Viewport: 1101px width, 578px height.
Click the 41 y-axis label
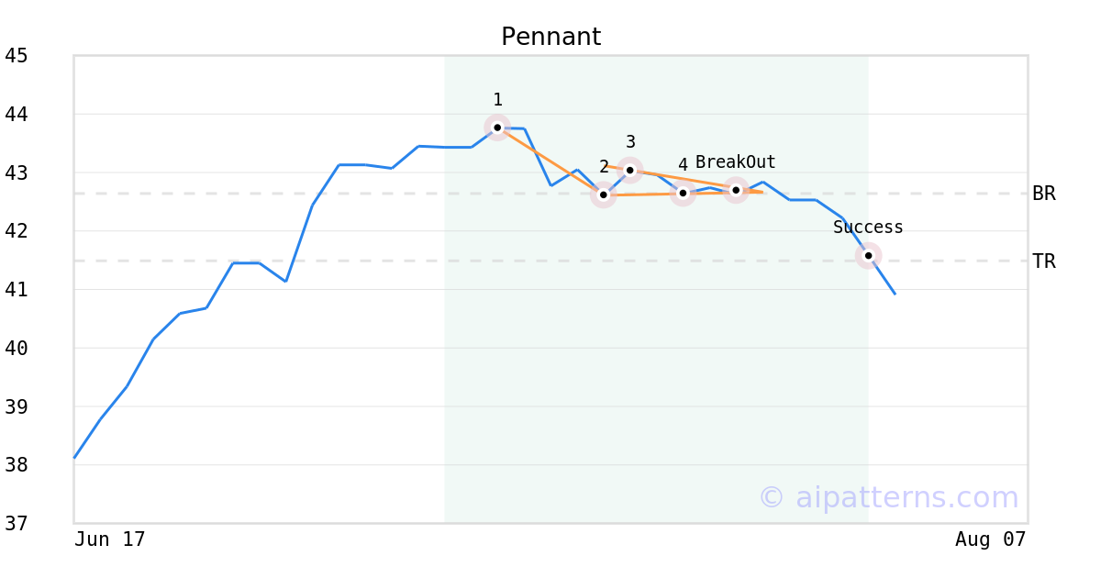coord(17,290)
